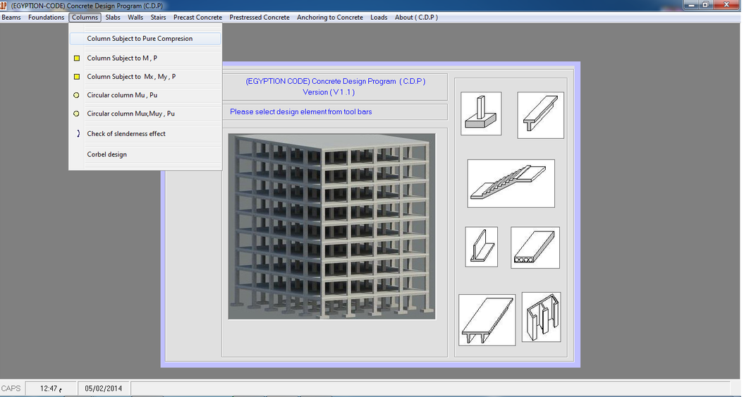Open Corbel design
The height and width of the screenshot is (397, 756).
point(145,154)
